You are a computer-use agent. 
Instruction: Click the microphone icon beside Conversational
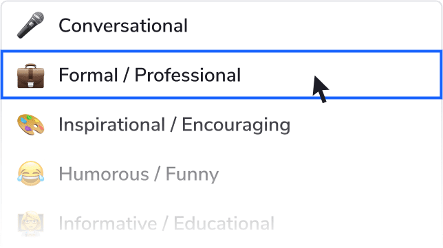point(30,25)
